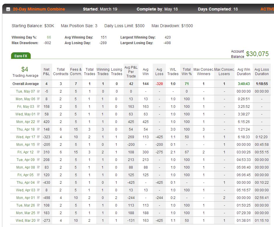Click the Largest Winning Day value 420

(x=168, y=37)
